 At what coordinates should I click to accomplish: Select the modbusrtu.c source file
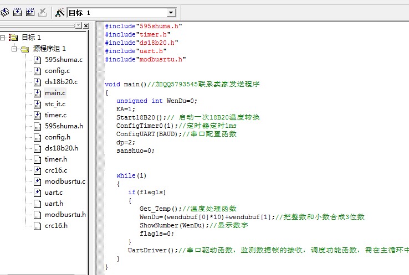[x=65, y=181]
